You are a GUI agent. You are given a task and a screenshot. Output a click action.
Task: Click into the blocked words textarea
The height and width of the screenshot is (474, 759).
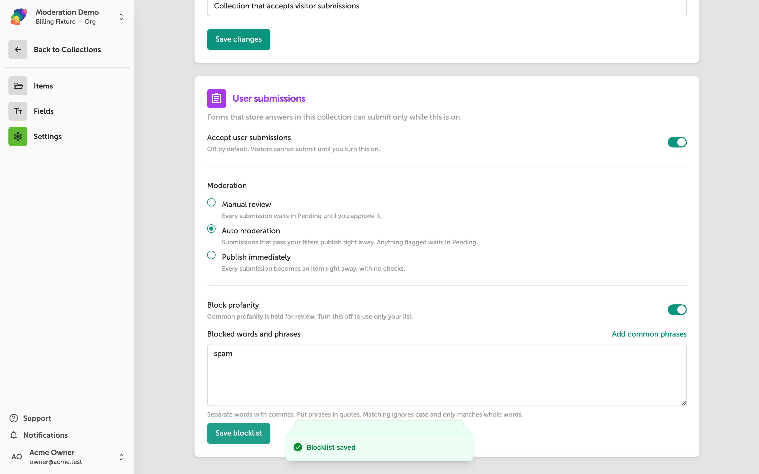[447, 375]
